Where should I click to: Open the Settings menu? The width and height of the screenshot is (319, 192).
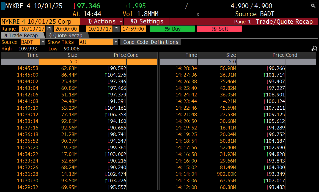point(147,21)
